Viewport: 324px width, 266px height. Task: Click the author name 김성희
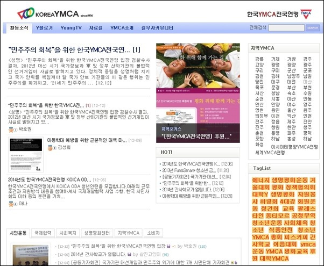coord(64,147)
